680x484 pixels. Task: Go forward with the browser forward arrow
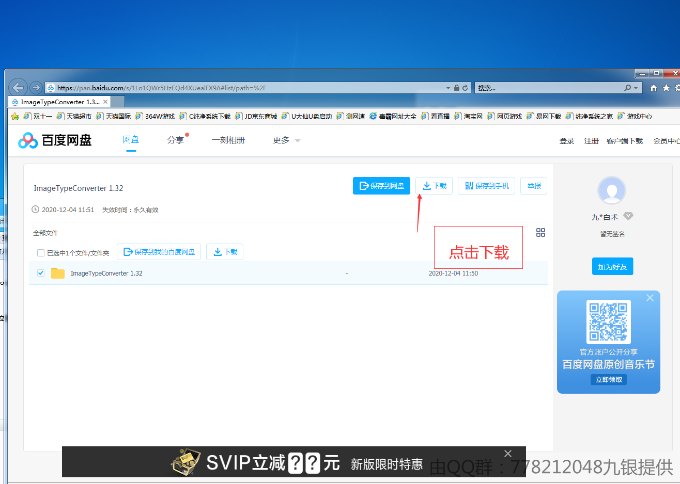coord(36,88)
